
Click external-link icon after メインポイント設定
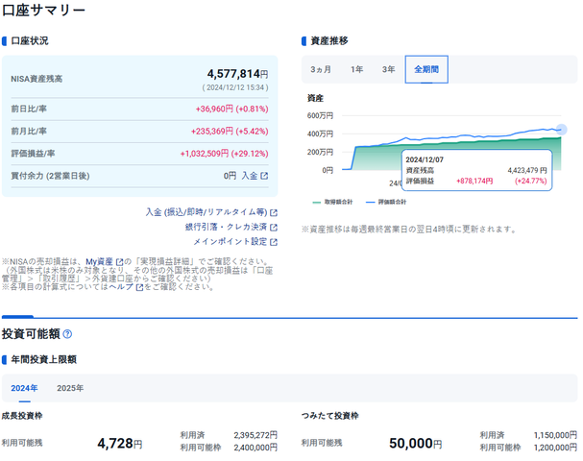pos(274,242)
